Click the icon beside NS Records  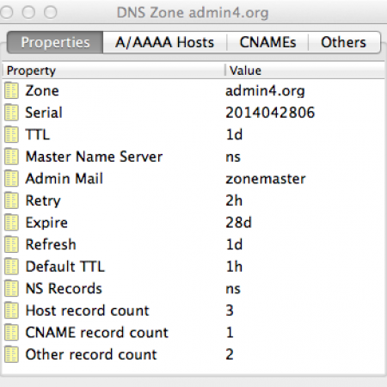pos(11,288)
